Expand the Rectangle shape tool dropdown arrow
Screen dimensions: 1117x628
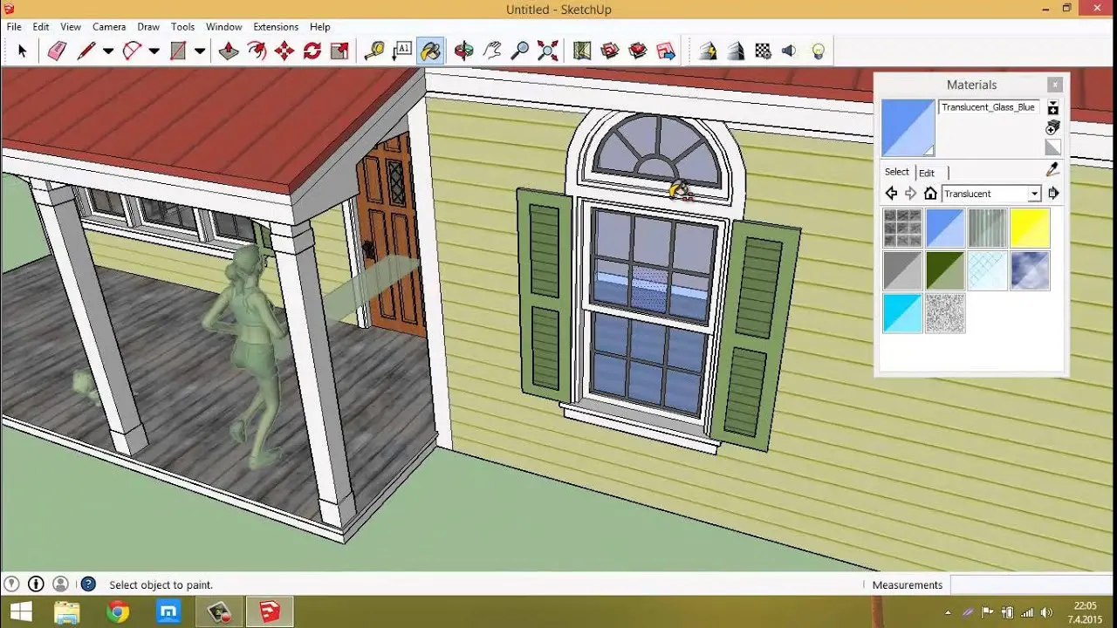coord(200,51)
